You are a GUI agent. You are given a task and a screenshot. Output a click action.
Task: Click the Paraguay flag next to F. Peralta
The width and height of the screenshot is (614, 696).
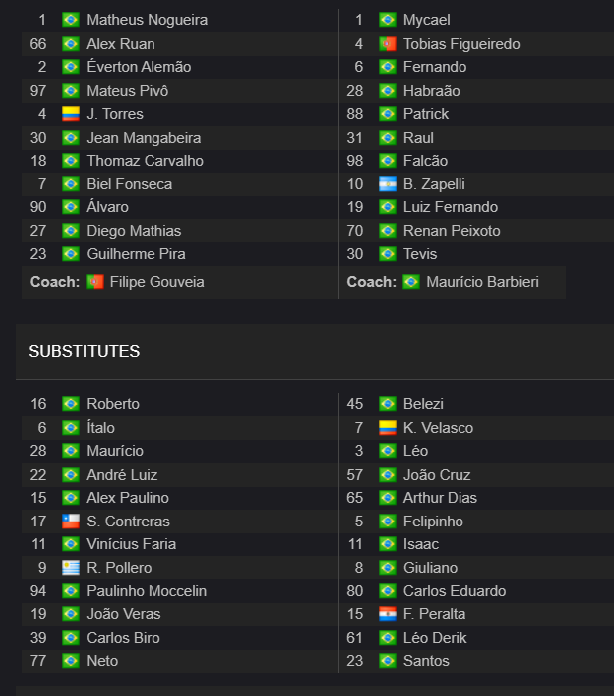click(x=388, y=614)
